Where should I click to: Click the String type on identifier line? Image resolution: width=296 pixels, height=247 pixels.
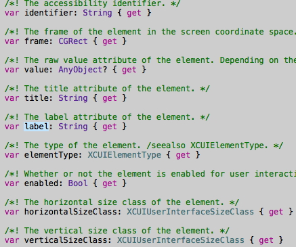[x=98, y=13]
